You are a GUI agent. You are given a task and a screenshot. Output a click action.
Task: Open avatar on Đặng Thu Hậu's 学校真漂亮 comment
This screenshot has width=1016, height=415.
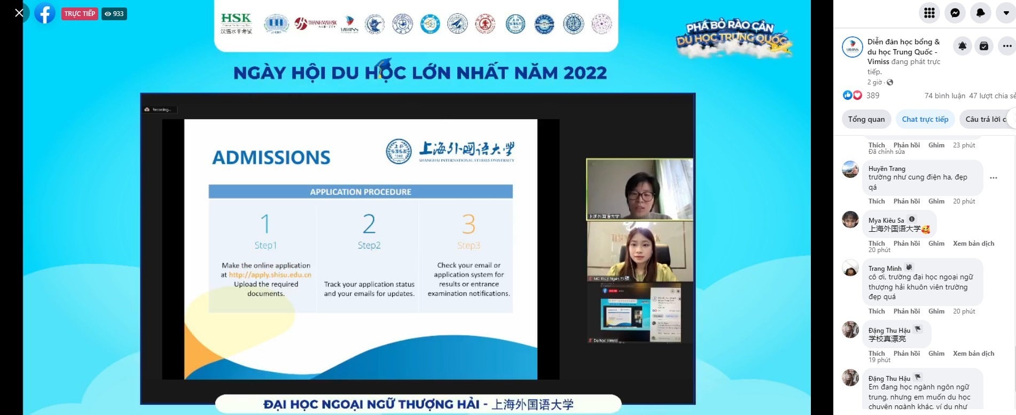tap(850, 330)
